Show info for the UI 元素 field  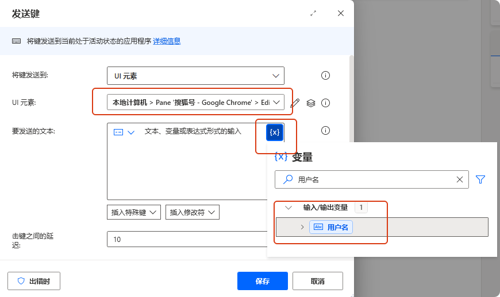coord(325,103)
